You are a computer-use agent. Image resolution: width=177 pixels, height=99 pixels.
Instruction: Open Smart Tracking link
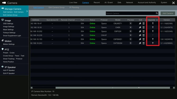9,59
